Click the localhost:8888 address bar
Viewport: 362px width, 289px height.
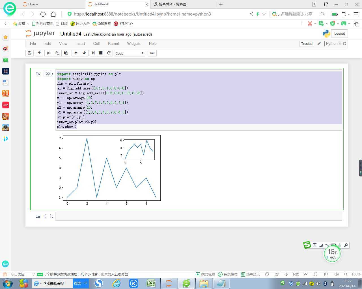pyautogui.click(x=142, y=14)
